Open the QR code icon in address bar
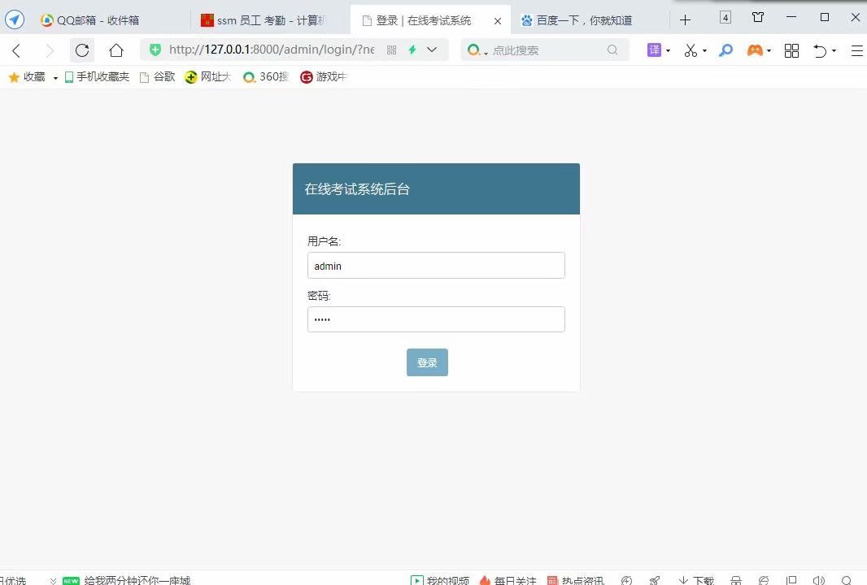 pyautogui.click(x=391, y=50)
